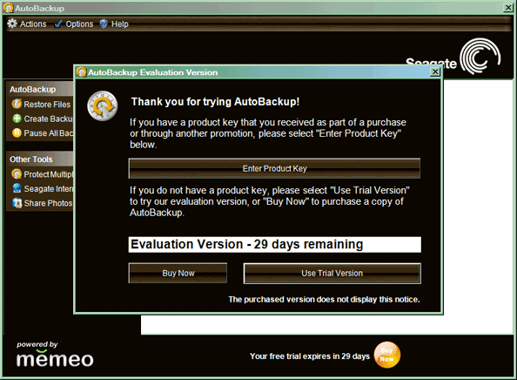
Task: Click the shield icon beside Help
Action: (104, 24)
